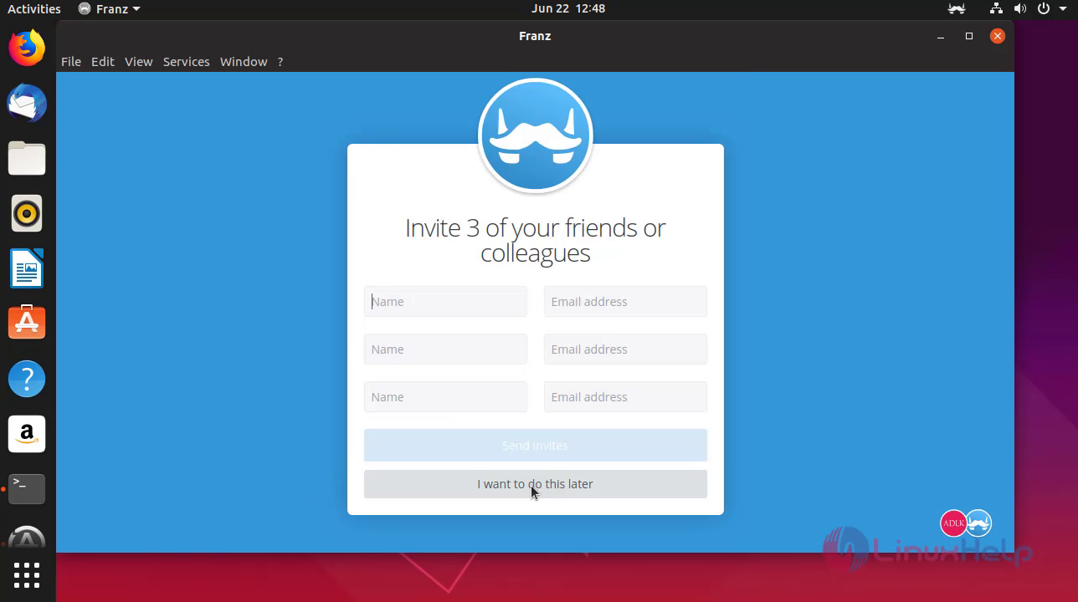Open Ubuntu Software store icon
This screenshot has width=1078, height=602.
coord(27,323)
